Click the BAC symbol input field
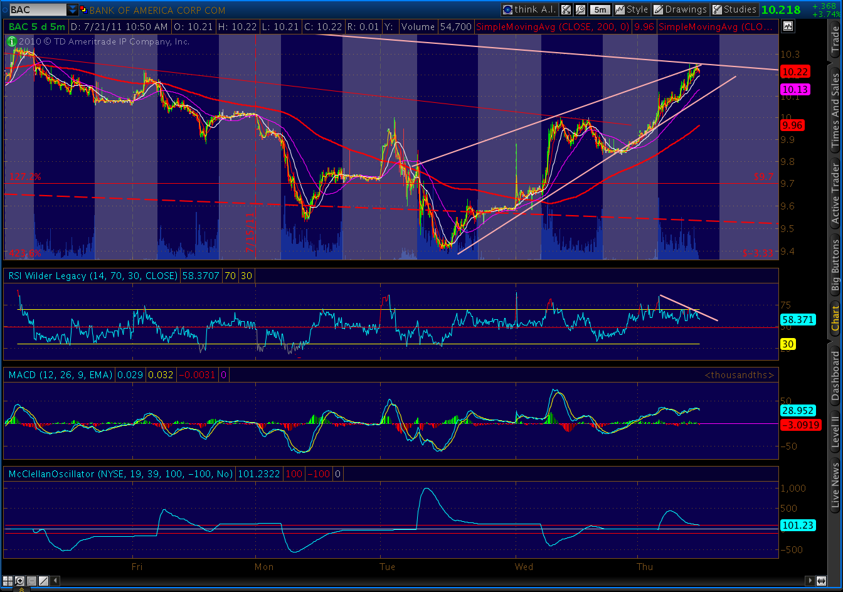 point(38,10)
